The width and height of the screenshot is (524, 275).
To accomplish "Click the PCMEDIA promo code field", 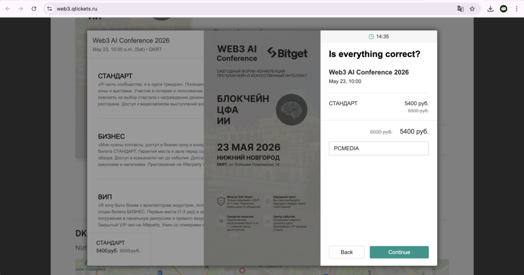I will coord(379,149).
